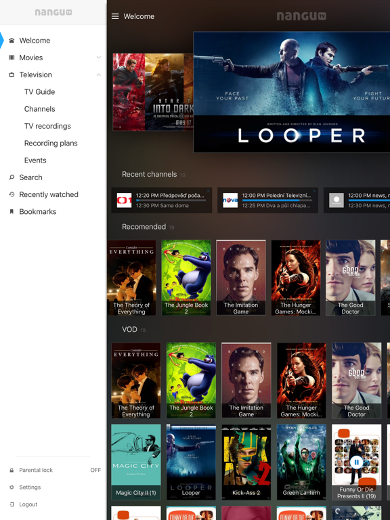Select Welcome in the sidebar
Screen dimensions: 390x520
point(35,41)
